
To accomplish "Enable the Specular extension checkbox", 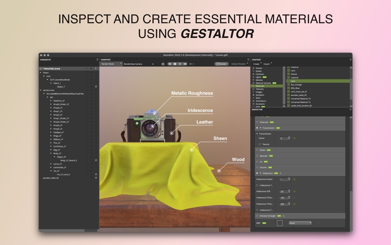I will [x=257, y=156].
